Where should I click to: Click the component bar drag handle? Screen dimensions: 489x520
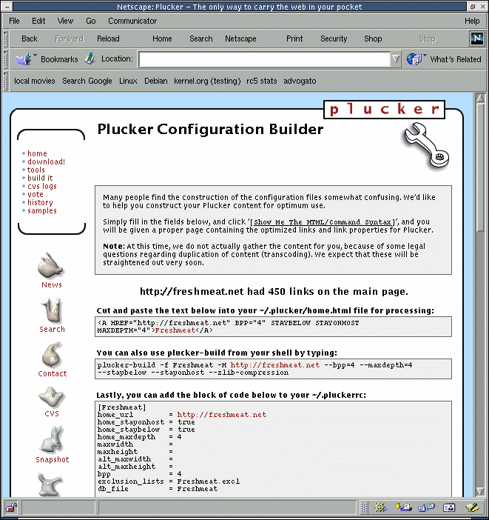coord(364,507)
